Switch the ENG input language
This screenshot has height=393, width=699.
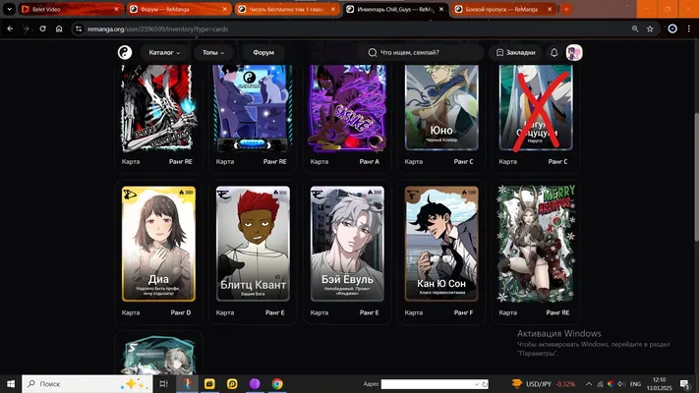tap(635, 383)
